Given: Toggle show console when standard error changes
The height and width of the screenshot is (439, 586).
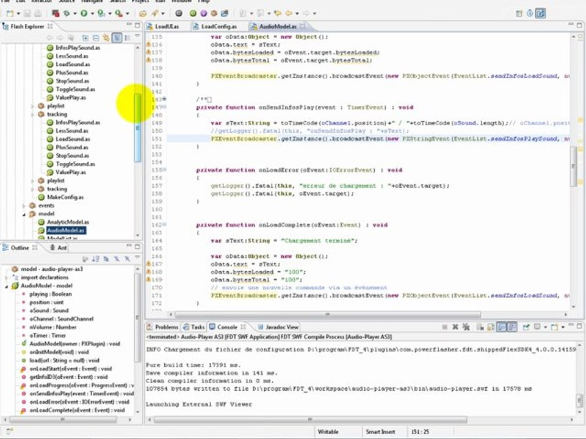Looking at the screenshot, I should pyautogui.click(x=512, y=327).
